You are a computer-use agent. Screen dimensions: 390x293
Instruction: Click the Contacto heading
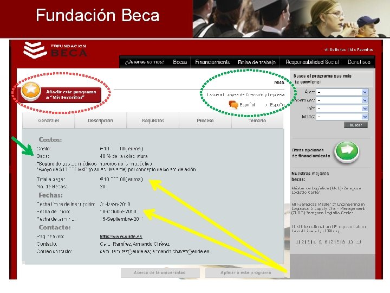click(55, 227)
